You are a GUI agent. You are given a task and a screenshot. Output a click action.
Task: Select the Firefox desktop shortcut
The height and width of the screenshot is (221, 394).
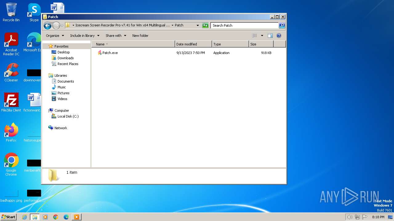11,132
